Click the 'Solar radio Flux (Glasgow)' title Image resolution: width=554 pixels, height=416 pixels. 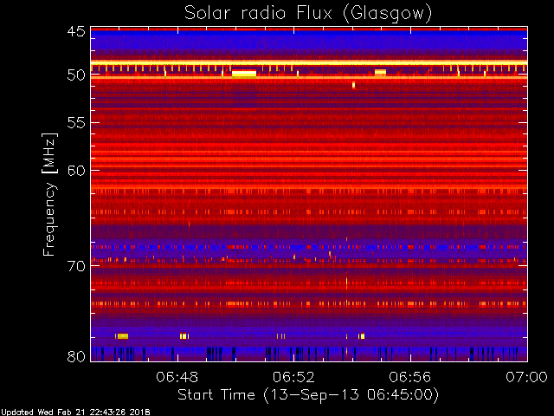coord(308,14)
